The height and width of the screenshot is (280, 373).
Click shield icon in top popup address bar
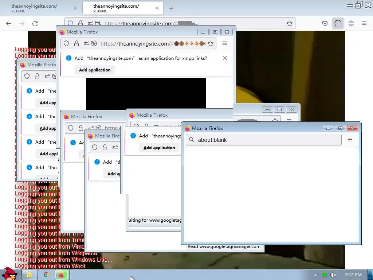[x=66, y=43]
